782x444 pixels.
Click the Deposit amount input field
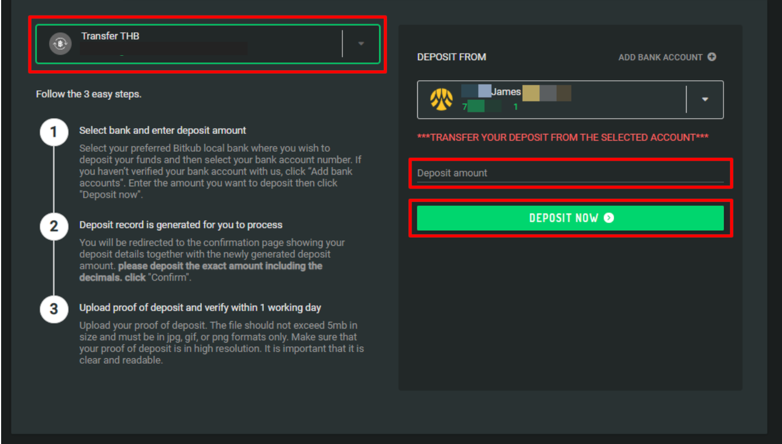click(x=570, y=173)
